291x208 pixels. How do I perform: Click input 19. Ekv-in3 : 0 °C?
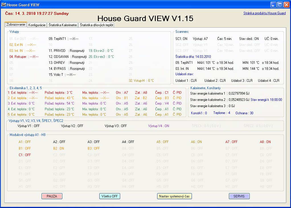pyautogui.click(x=101, y=51)
